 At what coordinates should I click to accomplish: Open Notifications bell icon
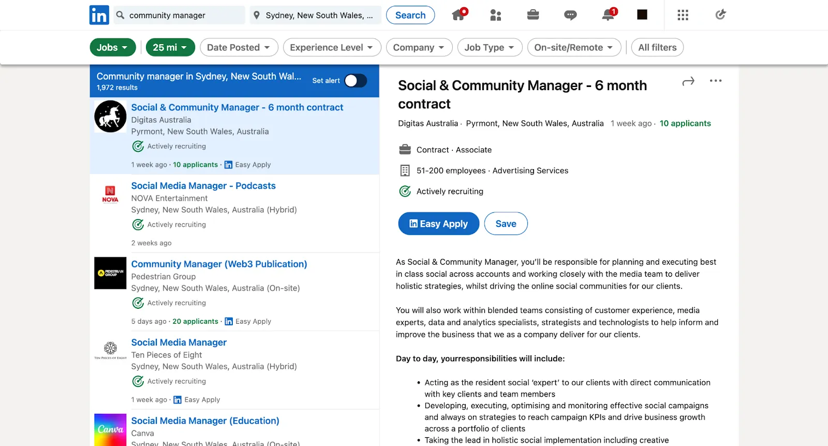click(608, 15)
